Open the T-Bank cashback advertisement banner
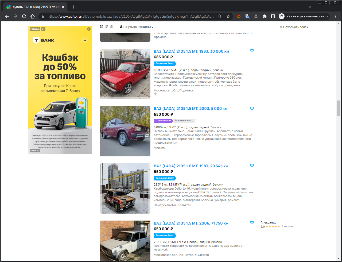Viewport: 342px width, 262px height. (x=60, y=90)
